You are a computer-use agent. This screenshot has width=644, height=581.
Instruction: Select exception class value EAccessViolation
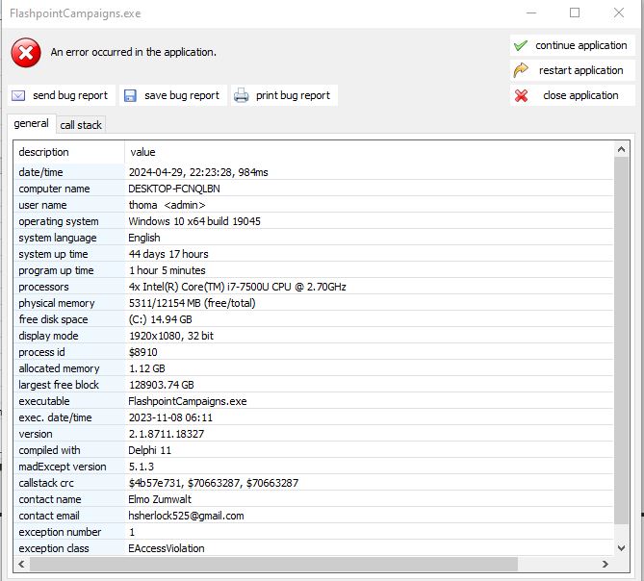coord(167,548)
